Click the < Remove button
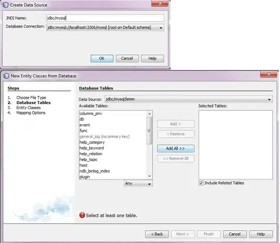The width and height of the screenshot is (280, 243). click(176, 134)
